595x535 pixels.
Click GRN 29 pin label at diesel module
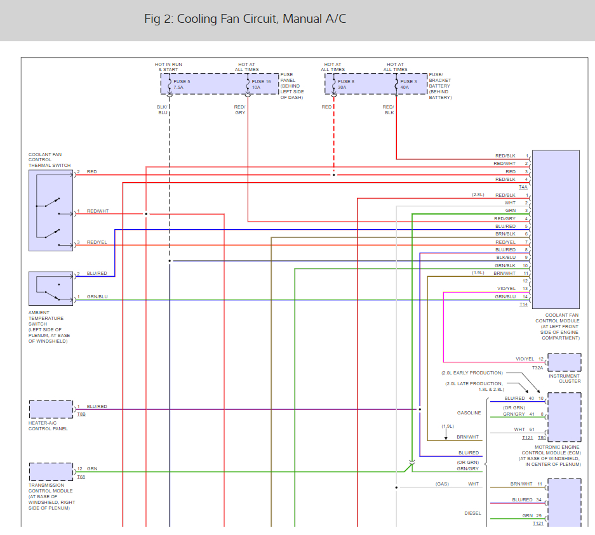(531, 516)
